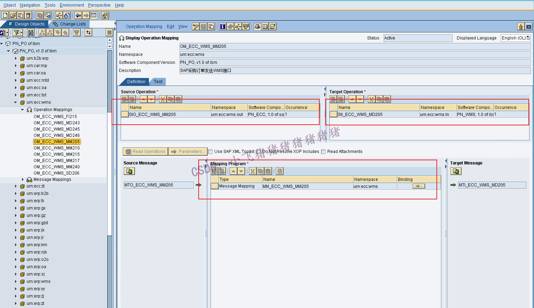The width and height of the screenshot is (534, 308).
Task: Click the copy-object icon next to editor save icon
Action: tap(211, 27)
